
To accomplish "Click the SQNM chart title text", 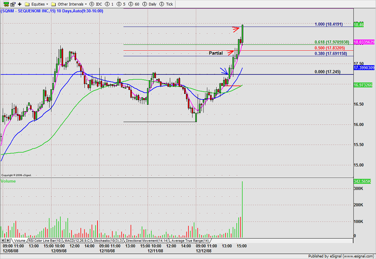I will 52,11.
